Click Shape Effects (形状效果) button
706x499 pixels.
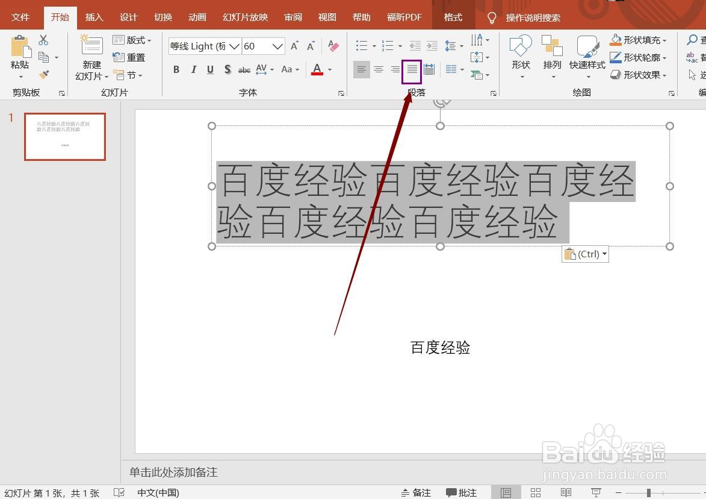638,75
